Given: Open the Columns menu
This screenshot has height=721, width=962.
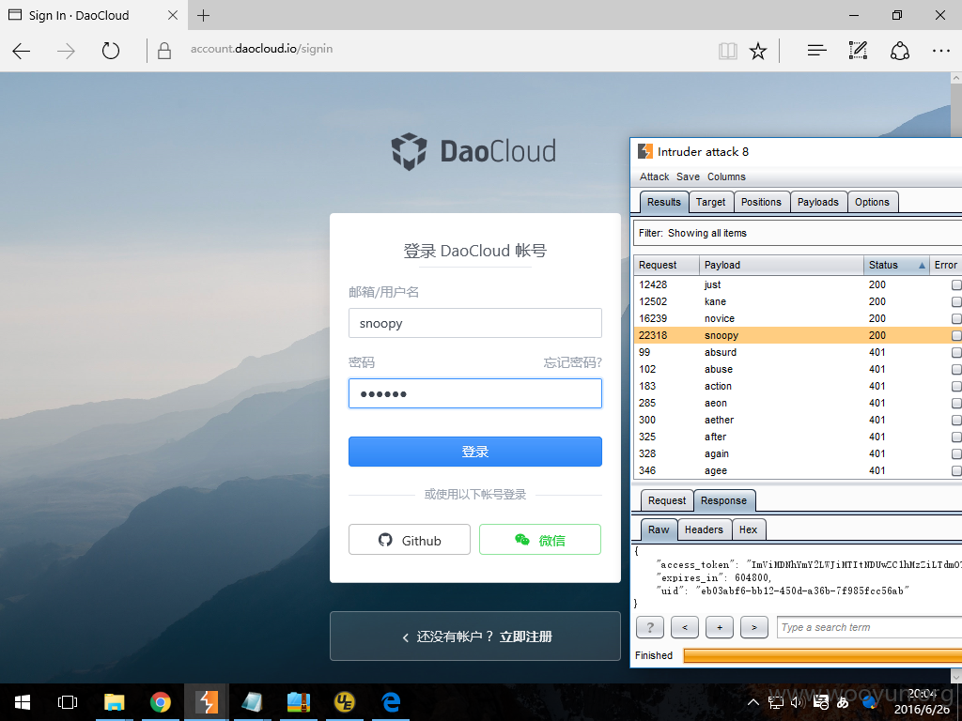Looking at the screenshot, I should click(726, 176).
